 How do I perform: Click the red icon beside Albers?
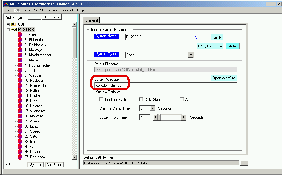click(x=20, y=121)
